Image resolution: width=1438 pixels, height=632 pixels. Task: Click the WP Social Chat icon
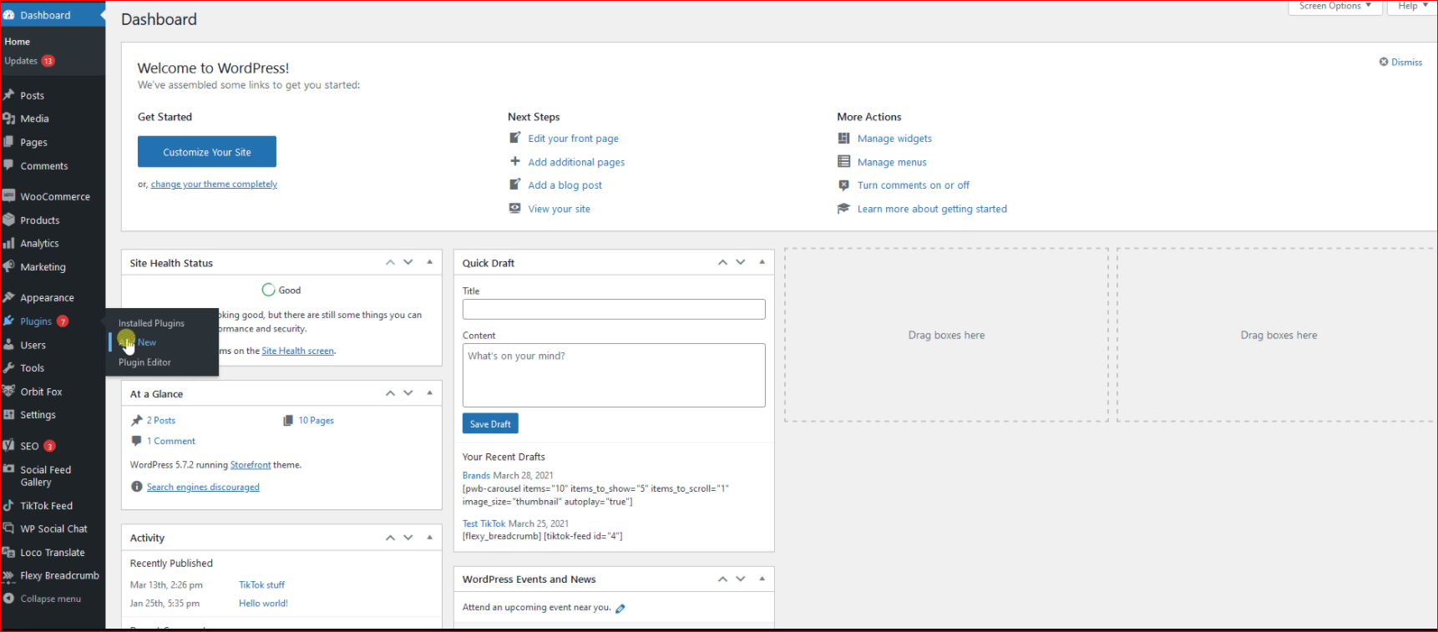(x=9, y=528)
